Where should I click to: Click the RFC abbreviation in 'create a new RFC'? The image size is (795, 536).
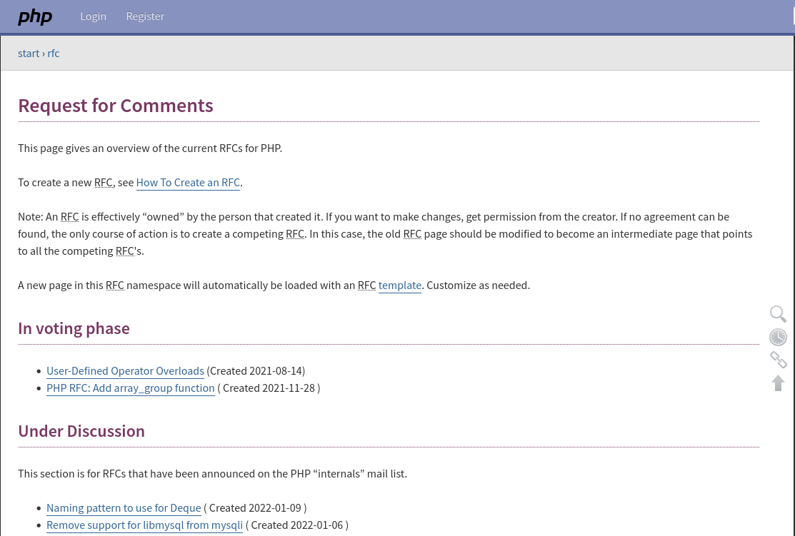103,183
